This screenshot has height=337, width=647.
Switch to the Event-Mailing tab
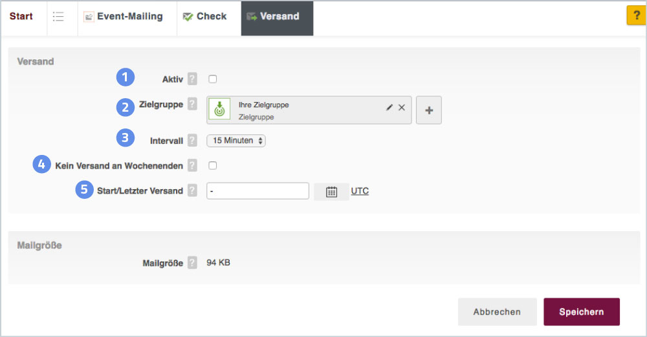click(123, 17)
